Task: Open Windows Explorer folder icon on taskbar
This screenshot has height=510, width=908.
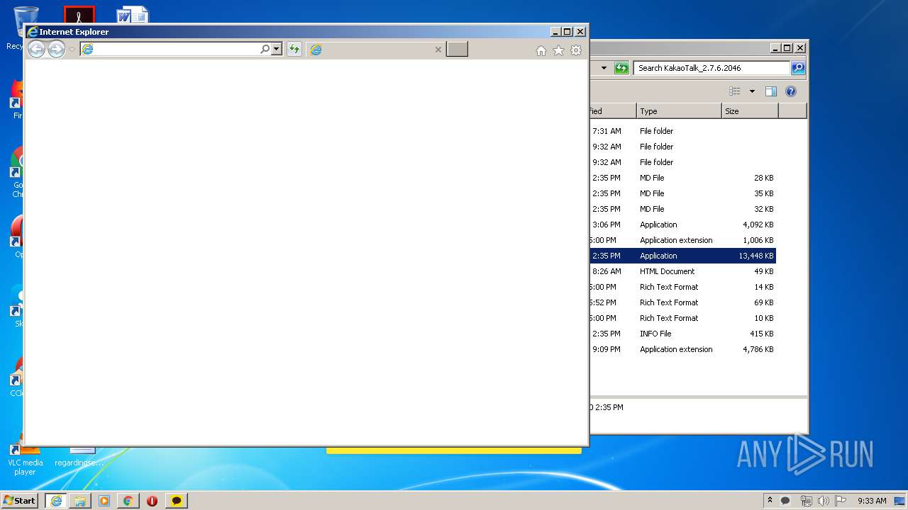Action: point(80,500)
